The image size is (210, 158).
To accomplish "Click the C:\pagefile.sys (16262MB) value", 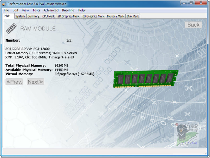I will click(74, 74).
